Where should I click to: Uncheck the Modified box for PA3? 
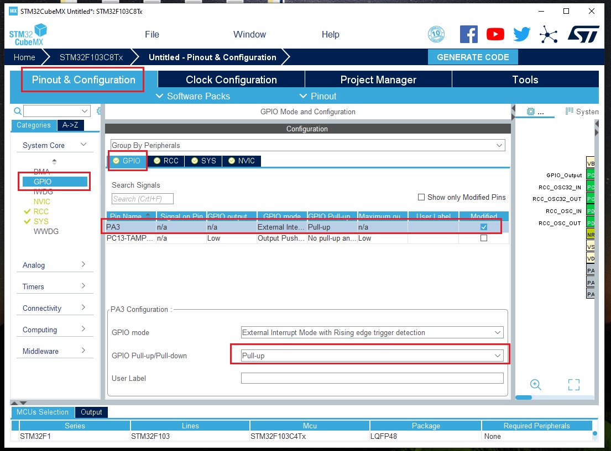pyautogui.click(x=484, y=227)
